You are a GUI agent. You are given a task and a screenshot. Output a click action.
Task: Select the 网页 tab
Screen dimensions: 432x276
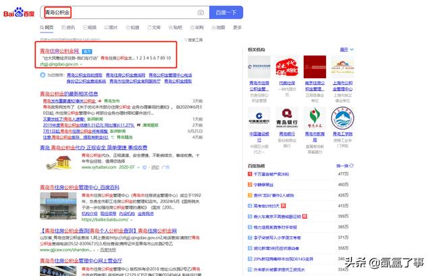coord(47,28)
